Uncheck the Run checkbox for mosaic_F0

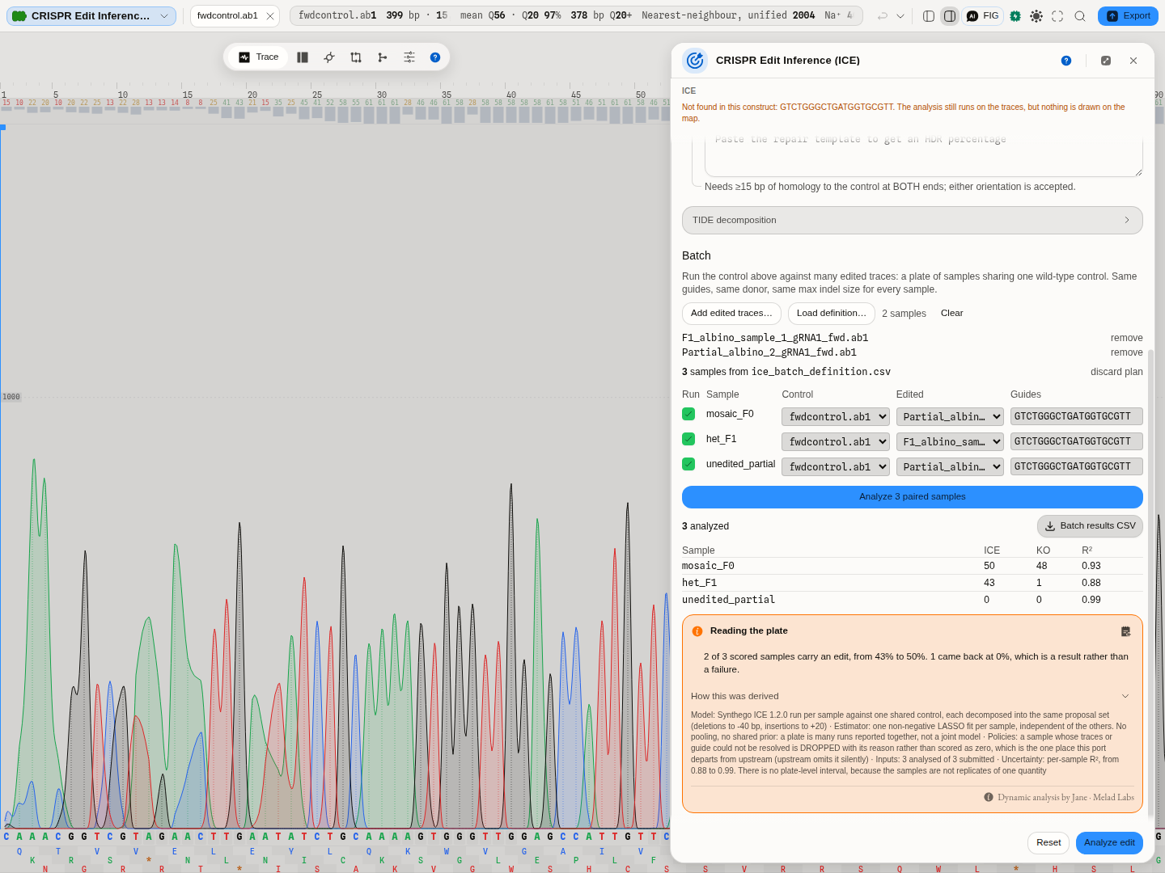(x=688, y=414)
